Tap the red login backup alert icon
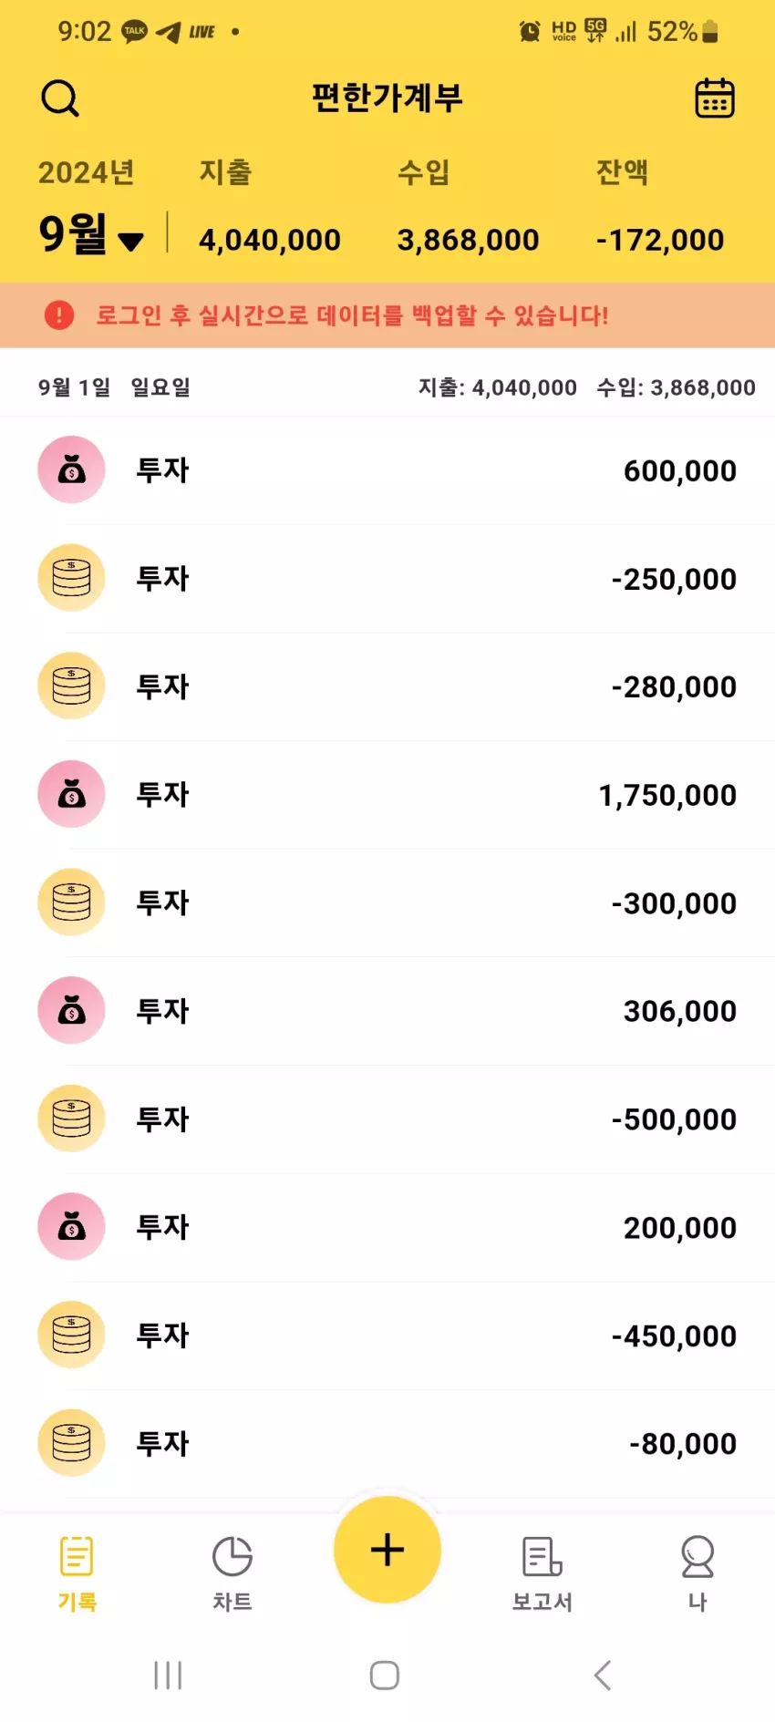Viewport: 775px width, 1722px height. coord(59,315)
